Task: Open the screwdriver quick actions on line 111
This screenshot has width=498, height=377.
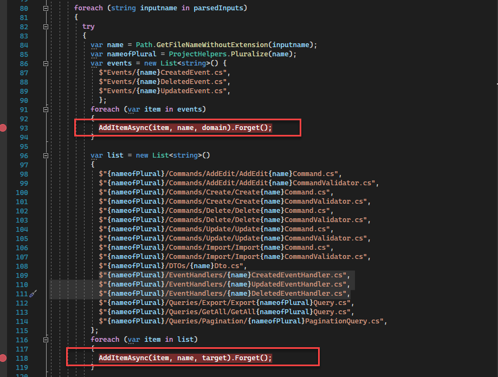Action: (33, 294)
